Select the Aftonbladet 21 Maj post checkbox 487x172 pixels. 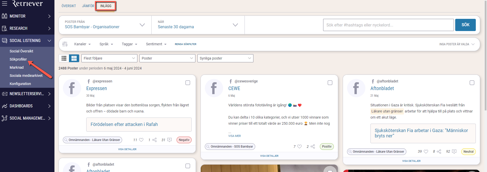472,83
